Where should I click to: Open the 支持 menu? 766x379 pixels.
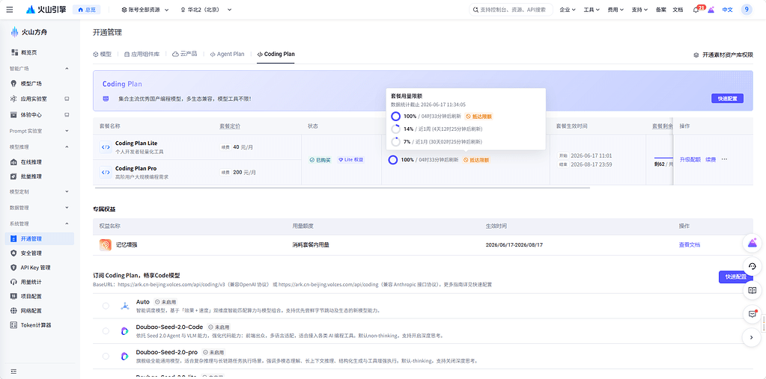(639, 10)
